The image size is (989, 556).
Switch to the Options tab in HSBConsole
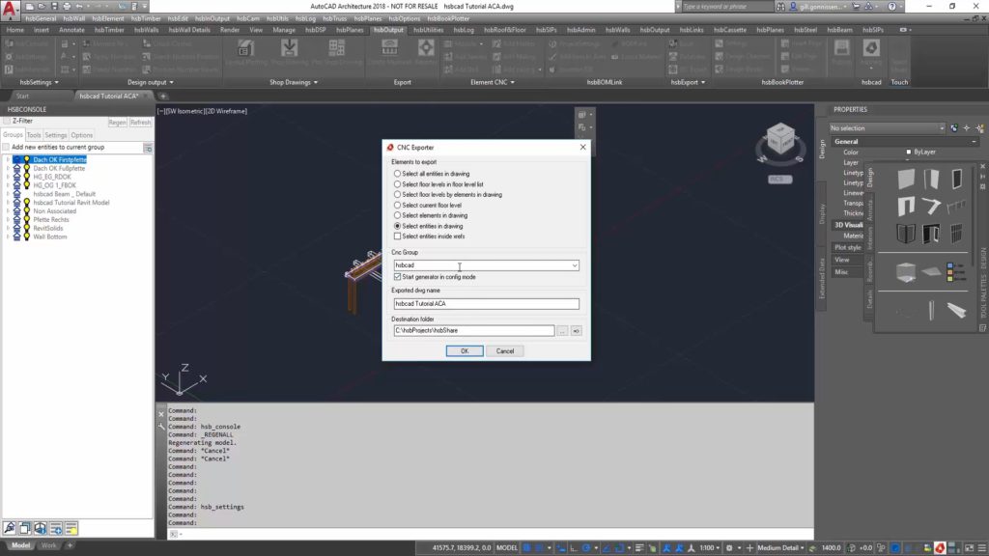coord(81,135)
